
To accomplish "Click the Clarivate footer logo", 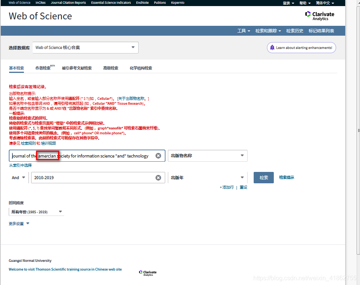I will 148,273.
